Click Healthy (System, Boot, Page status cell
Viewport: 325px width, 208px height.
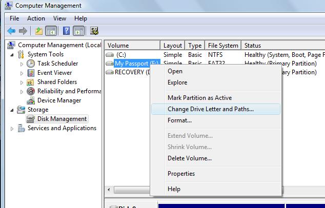[285, 55]
